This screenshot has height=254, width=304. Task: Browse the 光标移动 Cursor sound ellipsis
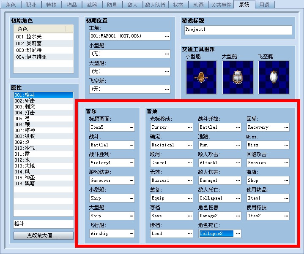pyautogui.click(x=190, y=127)
